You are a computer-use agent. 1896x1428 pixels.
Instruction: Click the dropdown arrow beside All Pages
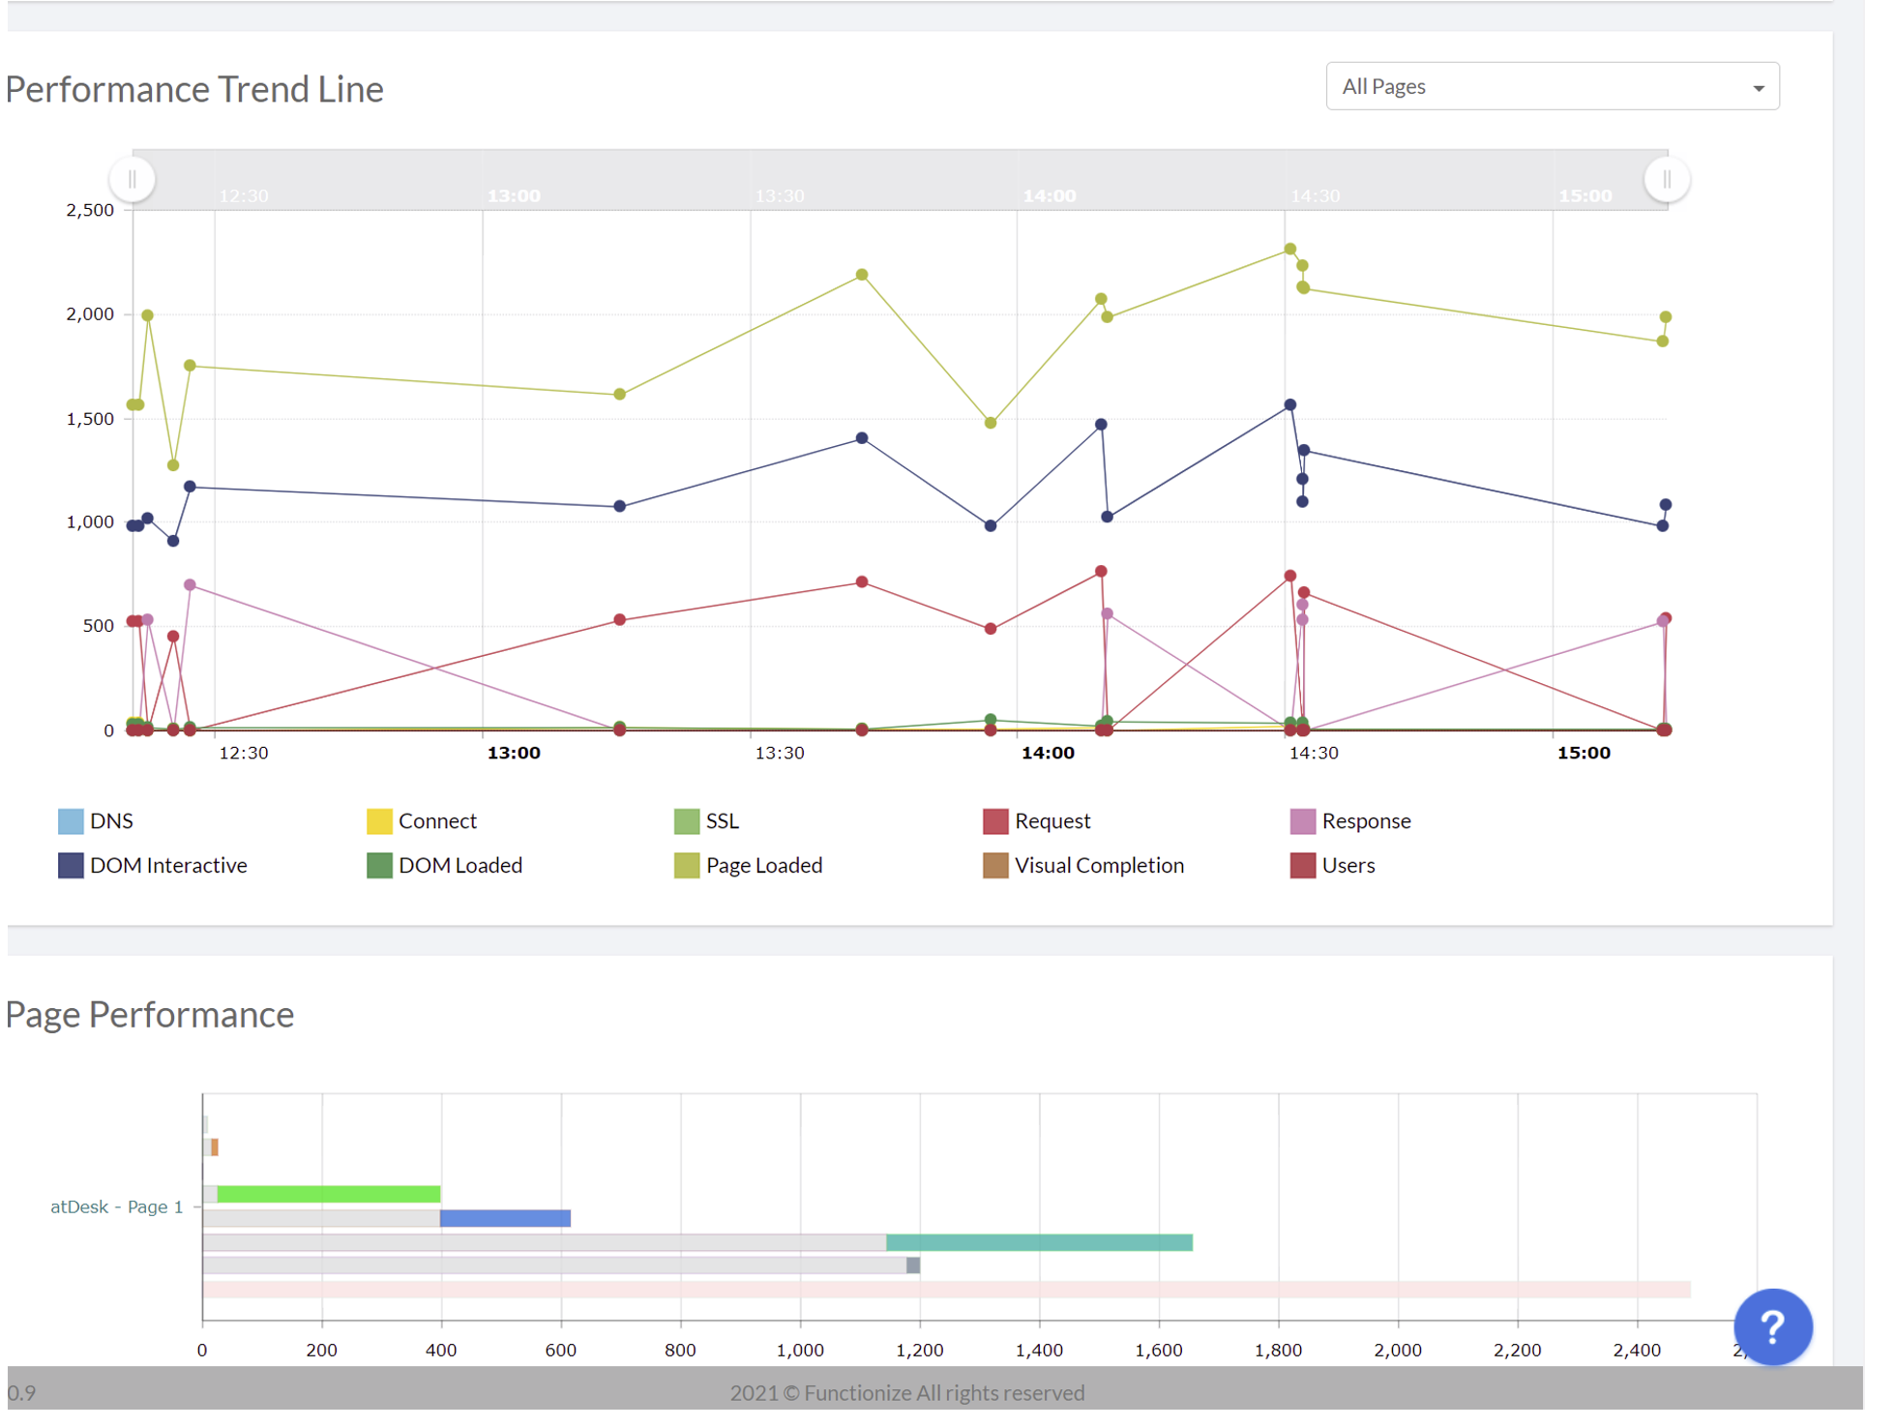(x=1758, y=88)
